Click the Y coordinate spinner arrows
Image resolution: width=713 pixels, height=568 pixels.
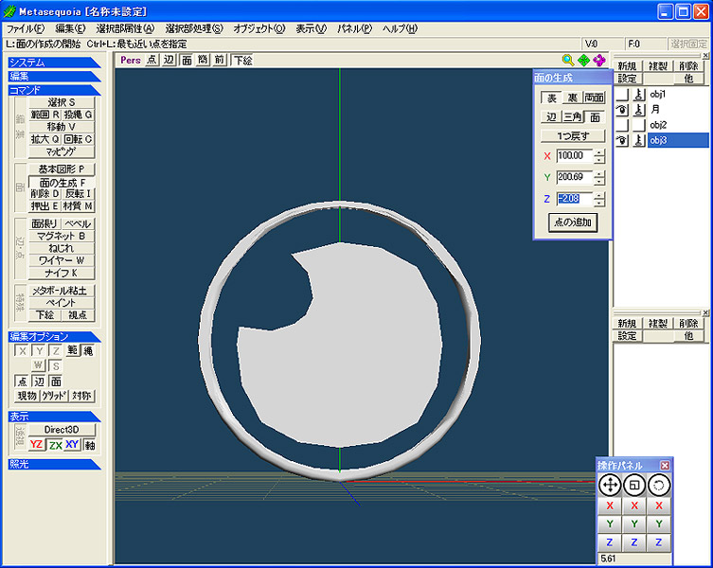(x=600, y=177)
